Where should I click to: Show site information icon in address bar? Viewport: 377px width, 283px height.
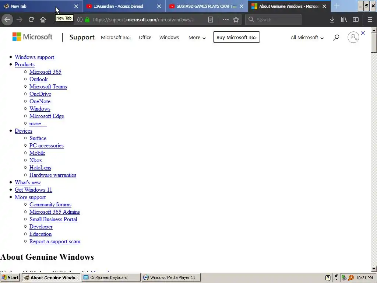click(80, 20)
